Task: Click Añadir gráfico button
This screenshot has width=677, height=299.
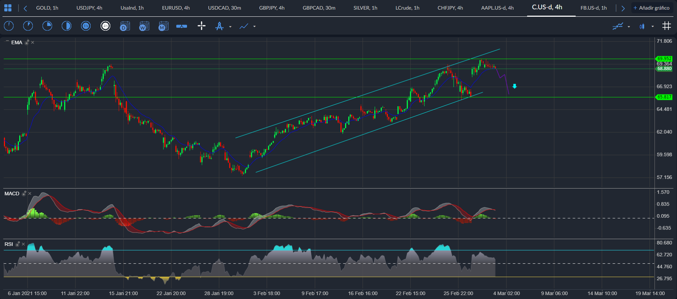Action: point(652,8)
